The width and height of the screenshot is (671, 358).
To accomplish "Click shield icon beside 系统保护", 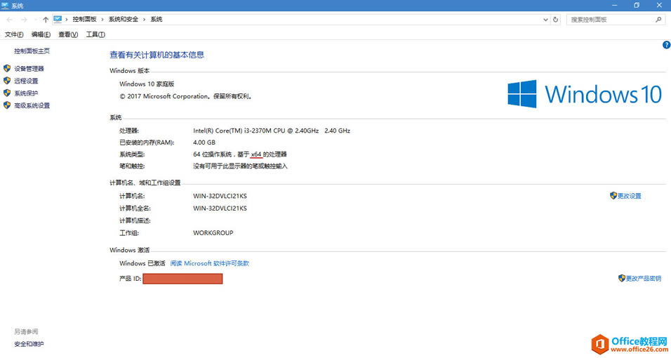I will tap(7, 93).
